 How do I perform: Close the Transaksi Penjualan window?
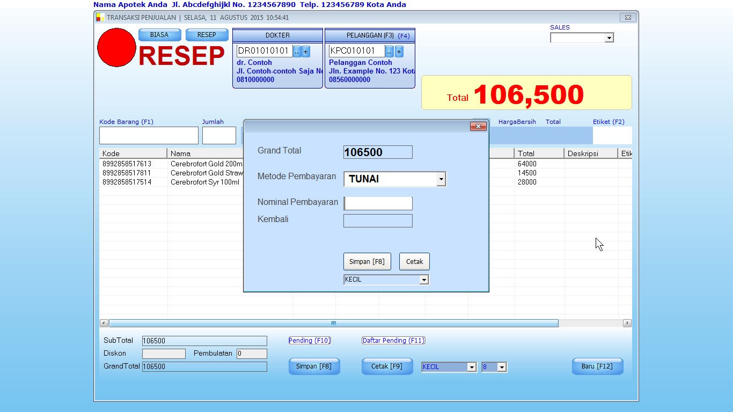click(628, 17)
